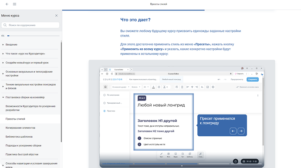The height and width of the screenshot is (168, 301).
Task: Open the Roboto font dropdown
Action: coord(136,87)
